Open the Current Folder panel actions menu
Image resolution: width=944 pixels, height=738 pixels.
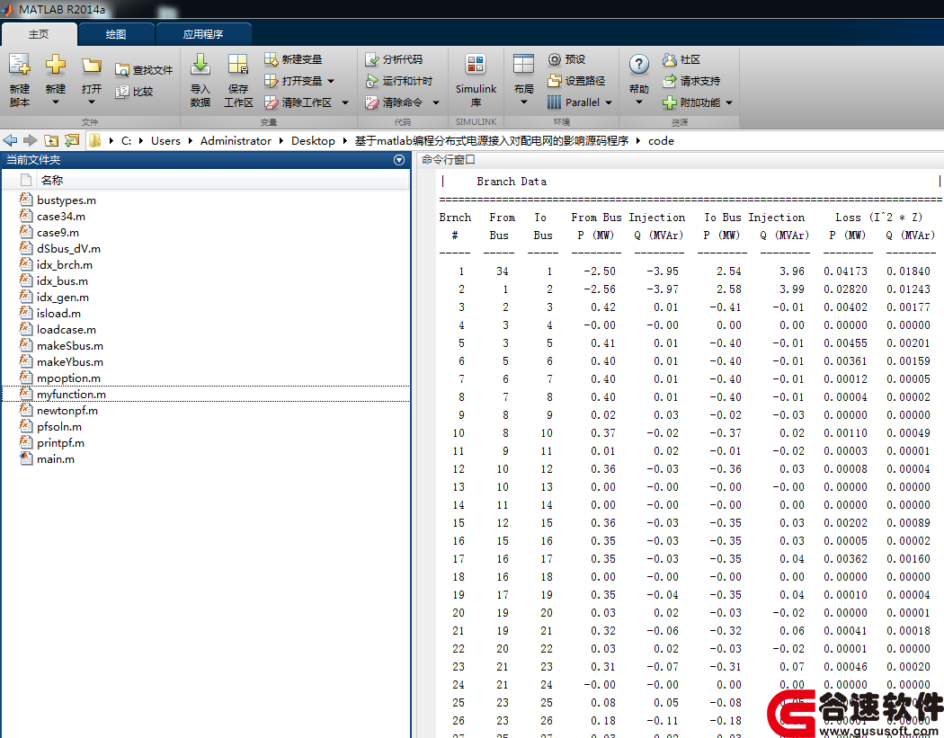point(398,159)
